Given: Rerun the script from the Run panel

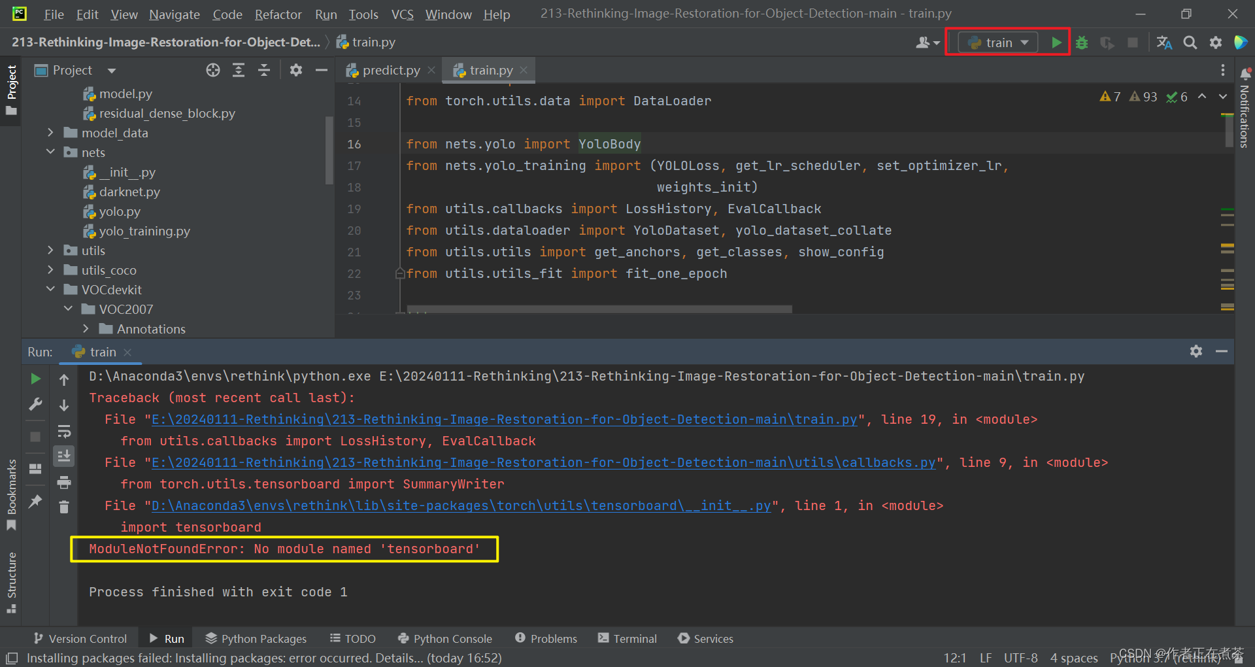Looking at the screenshot, I should pyautogui.click(x=35, y=378).
